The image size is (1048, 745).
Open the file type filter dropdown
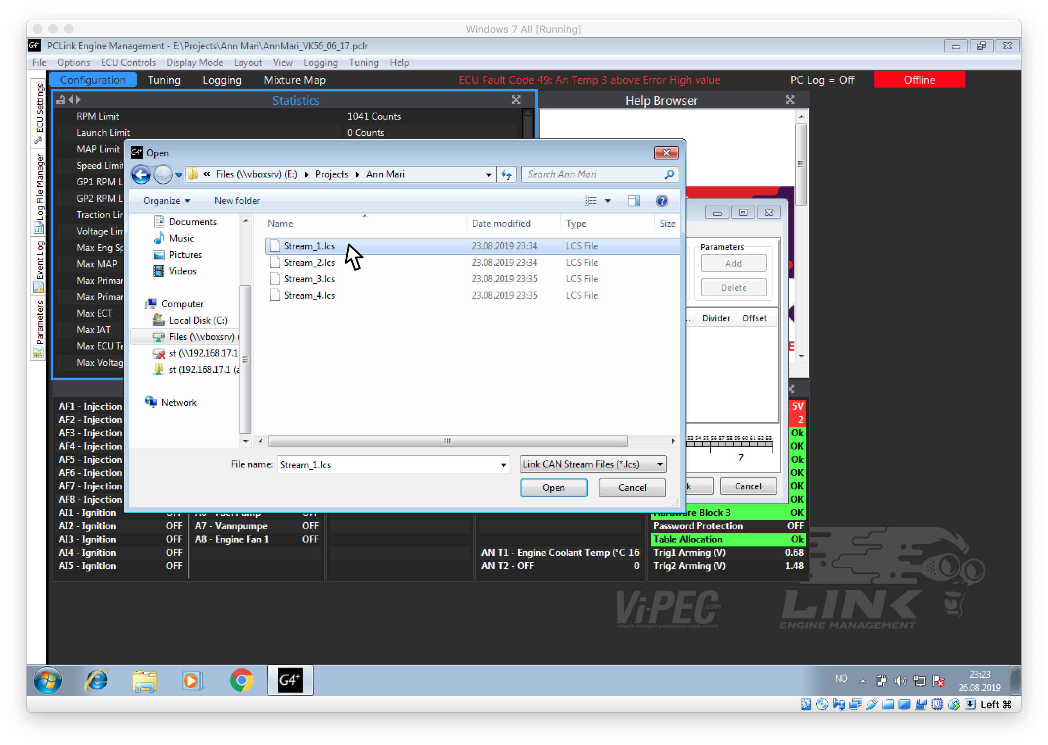pos(660,464)
